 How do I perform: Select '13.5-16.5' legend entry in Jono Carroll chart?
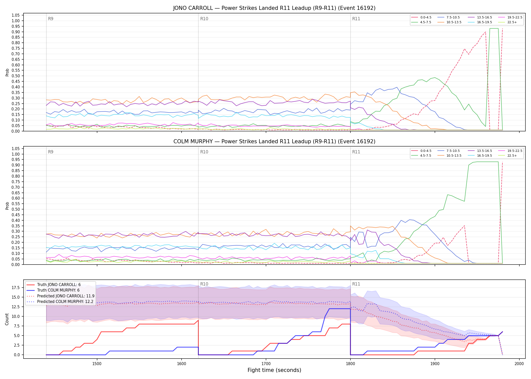pos(480,17)
